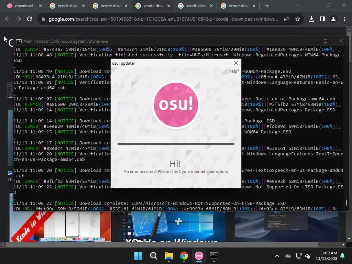Image resolution: width=352 pixels, height=264 pixels.
Task: Click the cmd window vertical scrollbar thumb
Action: pyautogui.click(x=346, y=203)
